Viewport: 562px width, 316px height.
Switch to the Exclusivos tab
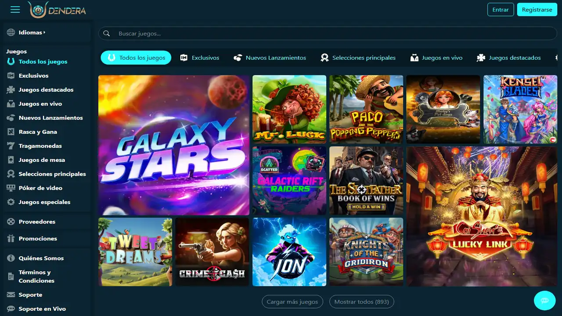click(x=200, y=57)
